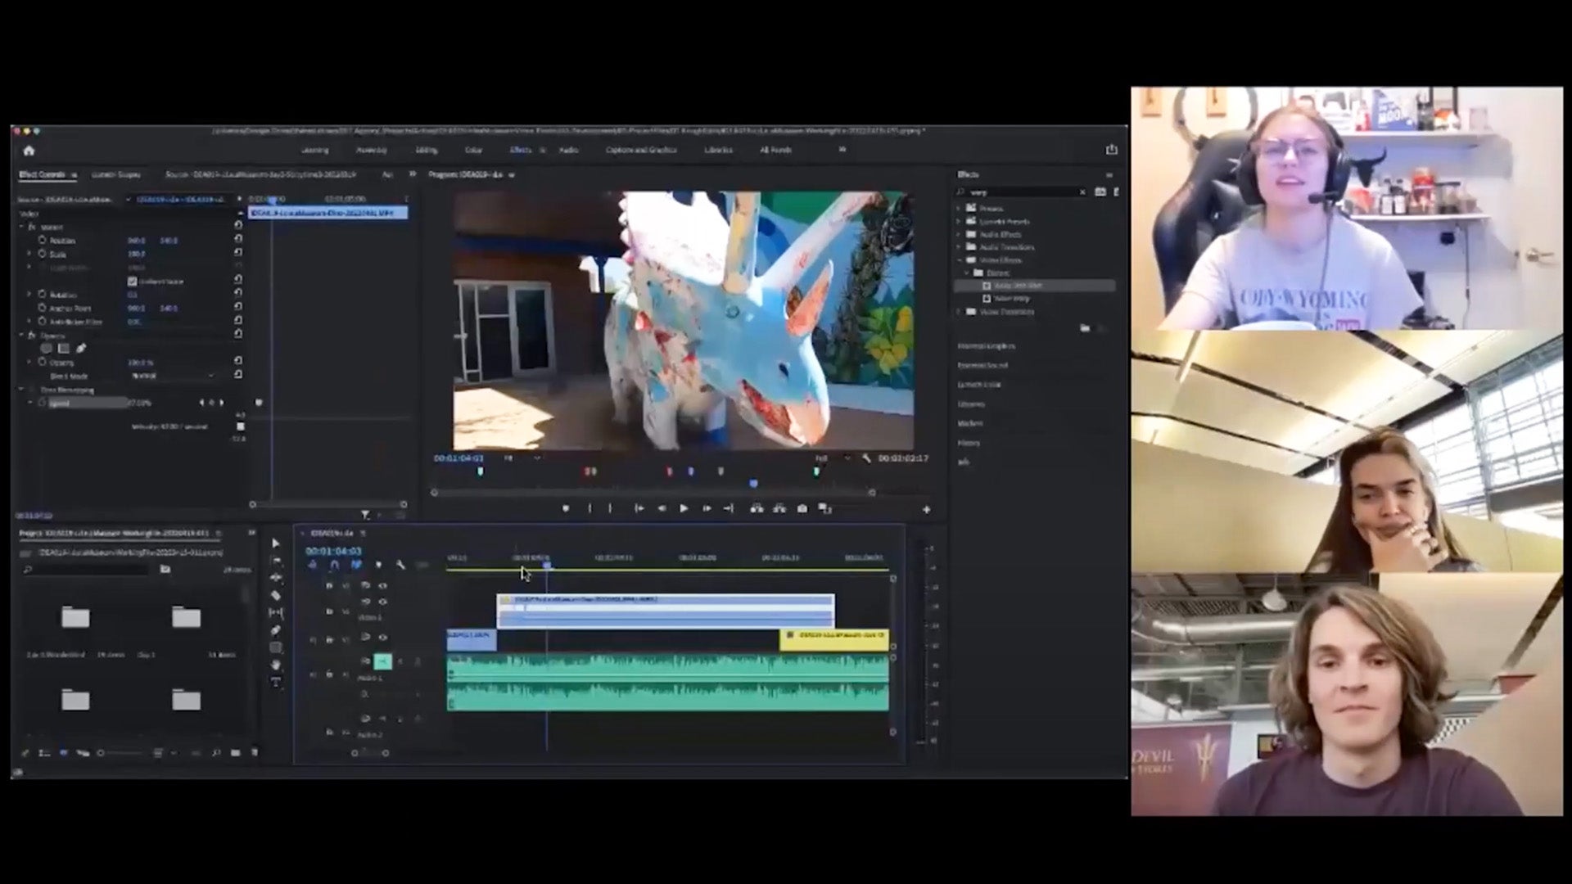Toggle Snap magnet in timeline
Viewport: 1572px width, 884px height.
(x=334, y=565)
